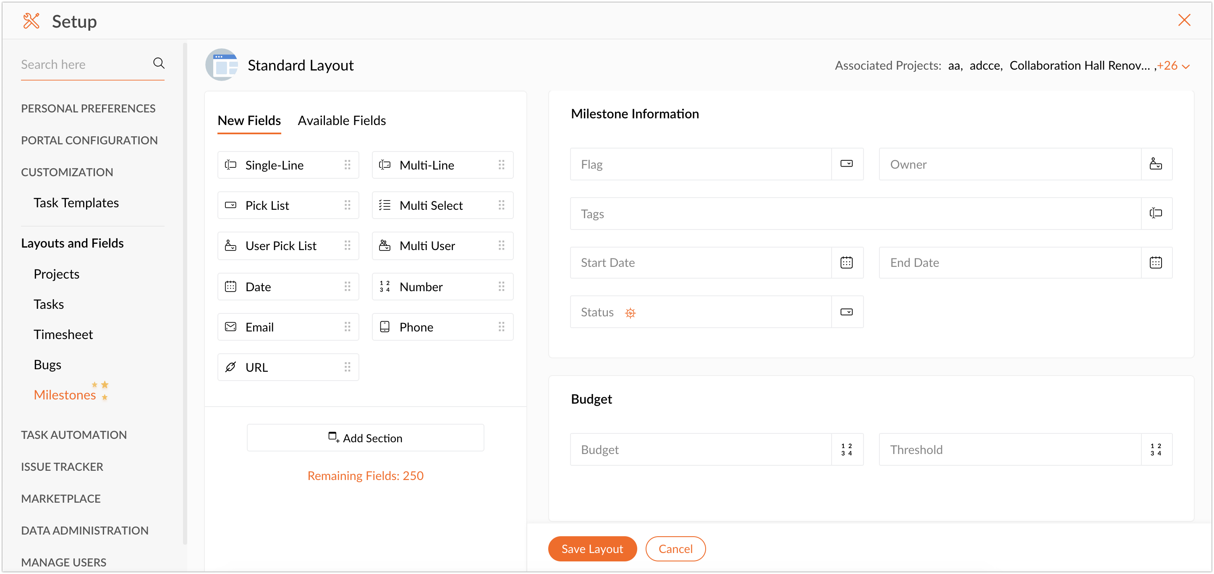Expand the +26 associated projects list
1214x574 pixels.
click(1173, 66)
